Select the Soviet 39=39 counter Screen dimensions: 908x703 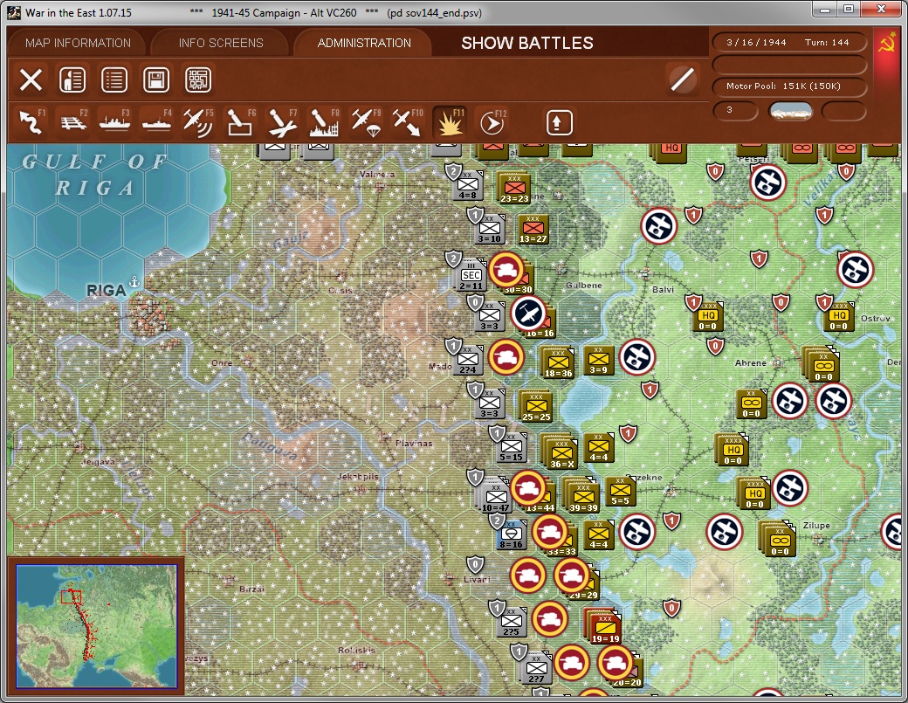pyautogui.click(x=583, y=498)
